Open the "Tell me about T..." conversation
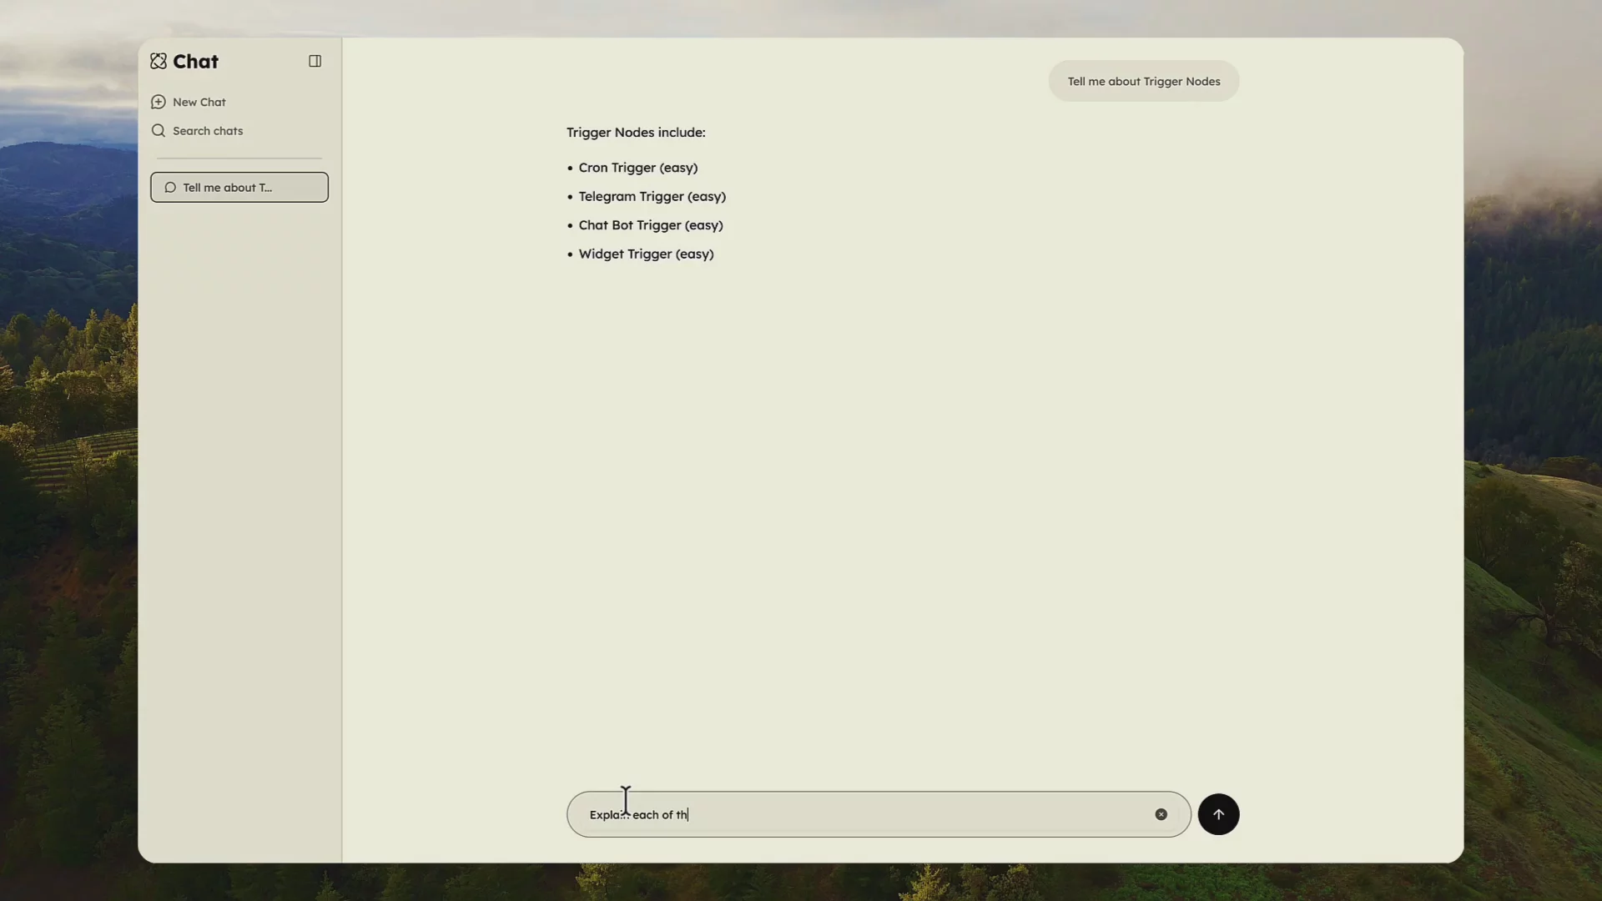Screen dimensions: 1602x901 tap(239, 187)
